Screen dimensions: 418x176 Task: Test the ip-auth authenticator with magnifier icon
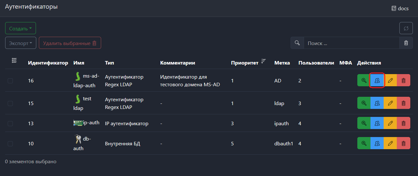point(364,123)
